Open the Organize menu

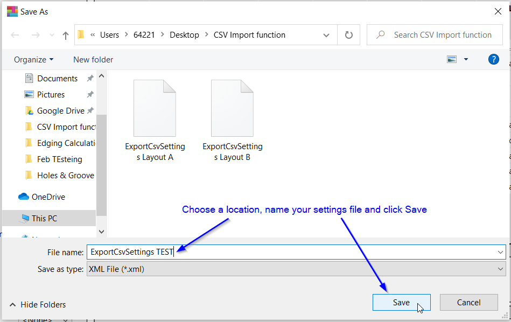pyautogui.click(x=33, y=59)
